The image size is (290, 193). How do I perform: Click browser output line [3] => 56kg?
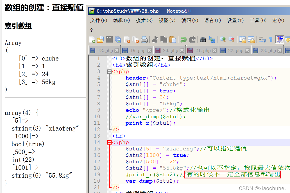click(37, 82)
